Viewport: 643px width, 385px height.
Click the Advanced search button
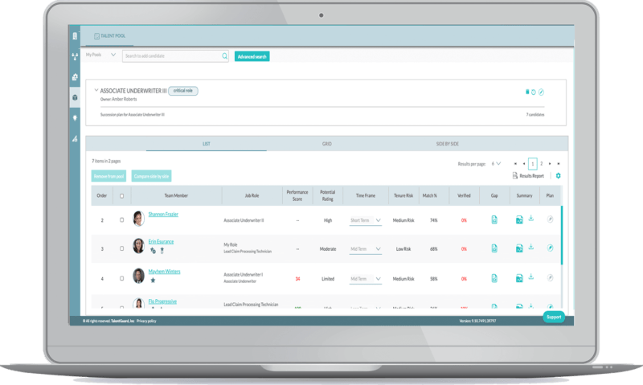[252, 56]
